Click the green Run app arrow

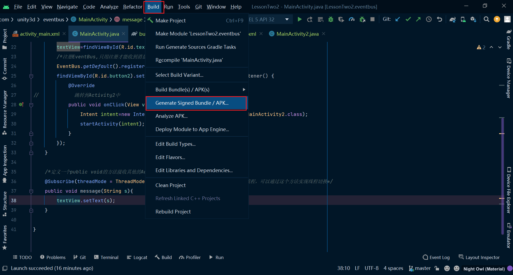click(300, 19)
